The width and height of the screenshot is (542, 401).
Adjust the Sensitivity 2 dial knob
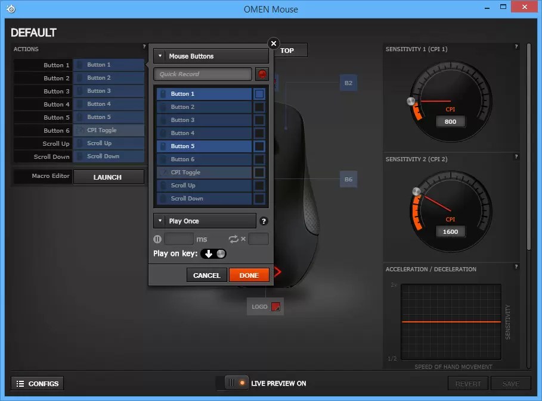(x=417, y=191)
